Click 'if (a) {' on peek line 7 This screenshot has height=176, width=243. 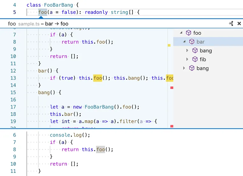[61, 35]
